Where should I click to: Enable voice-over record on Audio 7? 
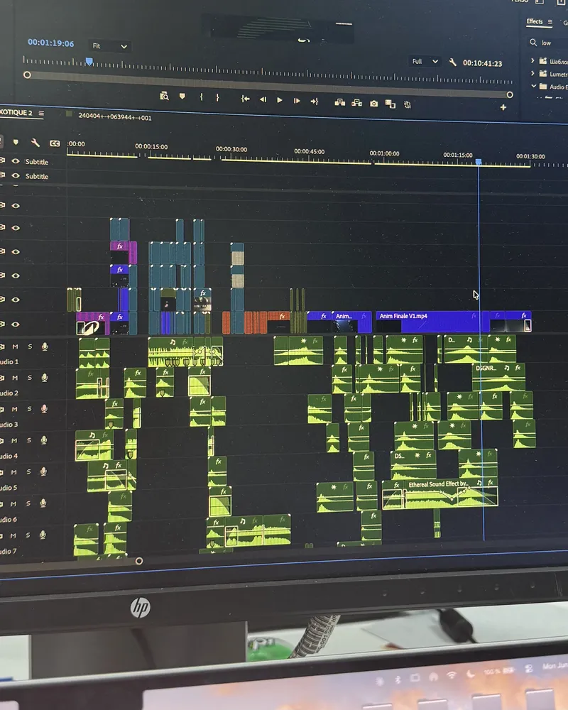43,535
